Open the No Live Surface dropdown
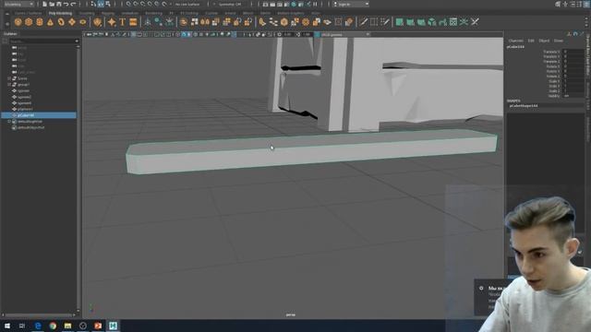591x332 pixels. pyautogui.click(x=187, y=4)
